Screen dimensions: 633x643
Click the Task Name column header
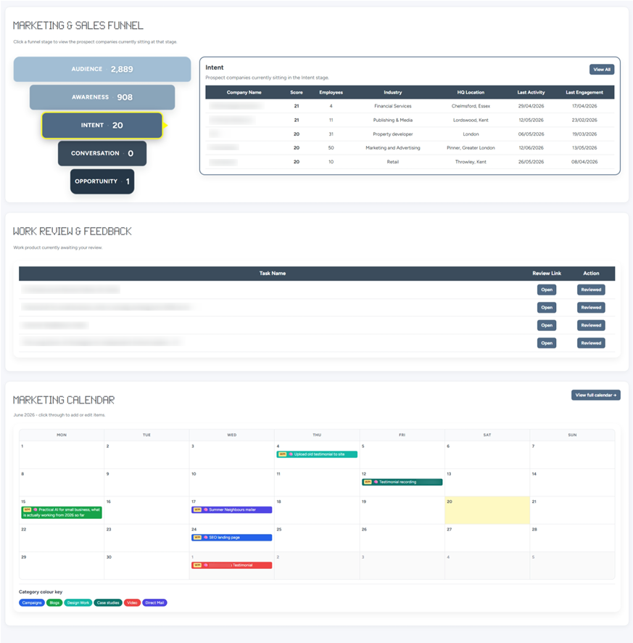click(272, 273)
